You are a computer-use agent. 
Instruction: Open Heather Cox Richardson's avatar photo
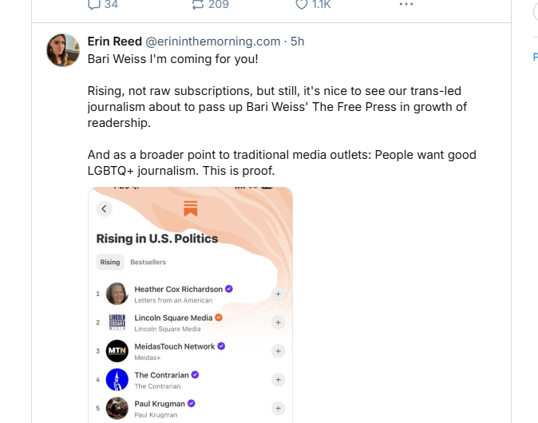click(x=117, y=294)
